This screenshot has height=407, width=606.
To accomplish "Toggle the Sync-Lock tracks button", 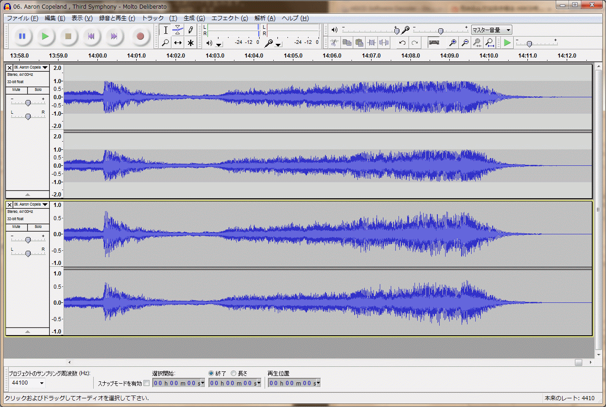I will tap(434, 42).
